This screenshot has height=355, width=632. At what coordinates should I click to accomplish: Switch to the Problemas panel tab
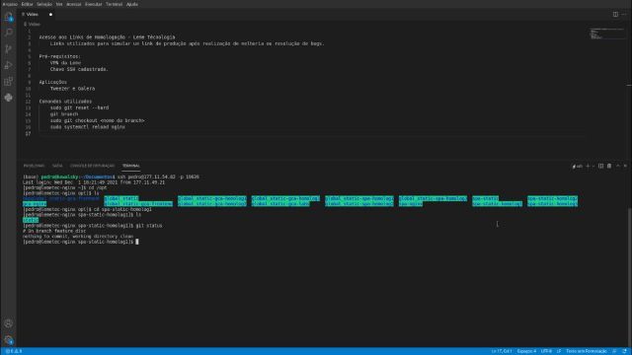click(x=34, y=166)
